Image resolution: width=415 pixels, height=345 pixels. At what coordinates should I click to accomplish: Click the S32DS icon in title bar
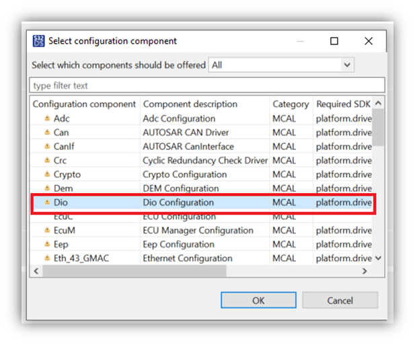(39, 41)
